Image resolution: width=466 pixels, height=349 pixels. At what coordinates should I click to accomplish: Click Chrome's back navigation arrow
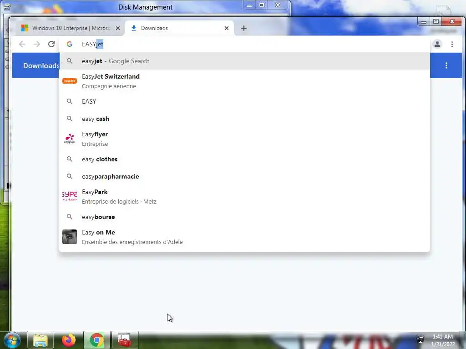coord(22,44)
